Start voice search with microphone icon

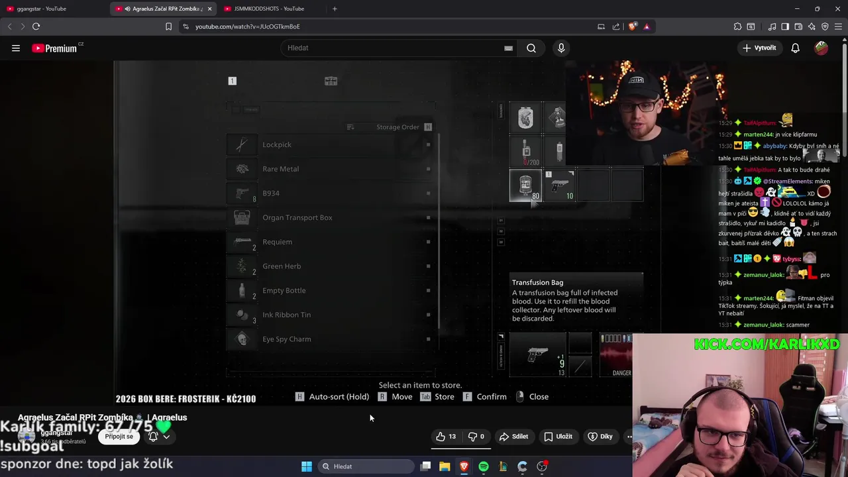click(x=561, y=48)
